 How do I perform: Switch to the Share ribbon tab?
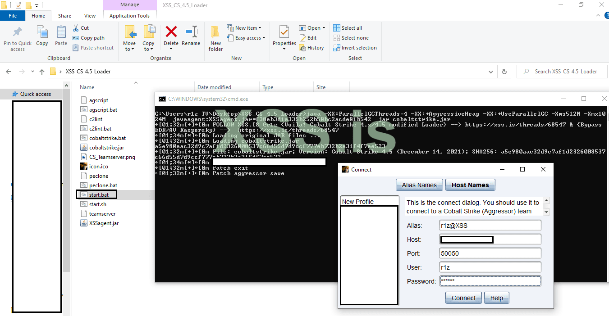pos(64,15)
